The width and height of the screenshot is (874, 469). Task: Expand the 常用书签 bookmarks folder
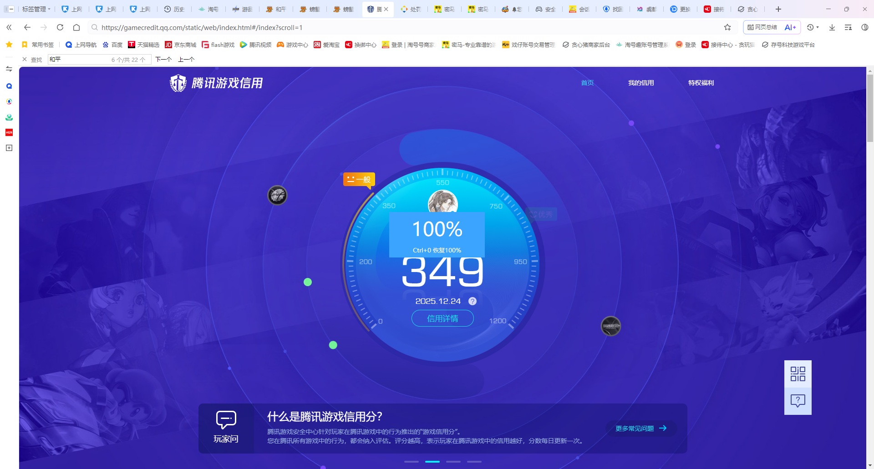(38, 44)
